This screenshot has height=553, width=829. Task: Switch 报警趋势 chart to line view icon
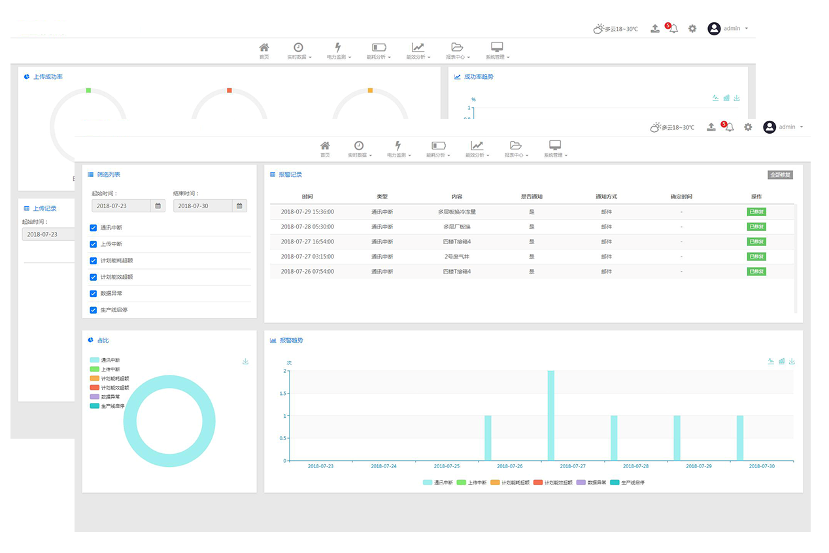(771, 361)
